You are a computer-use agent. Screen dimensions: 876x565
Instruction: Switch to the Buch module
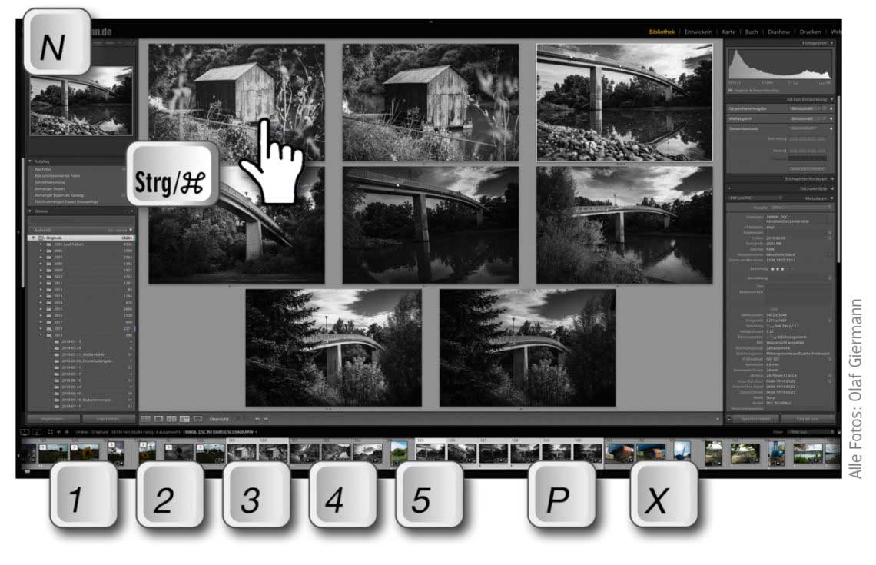(752, 32)
